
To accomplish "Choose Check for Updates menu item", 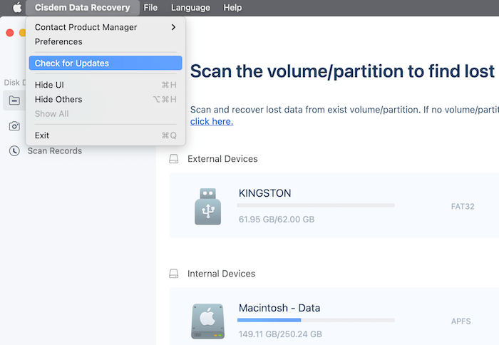I will (106, 63).
